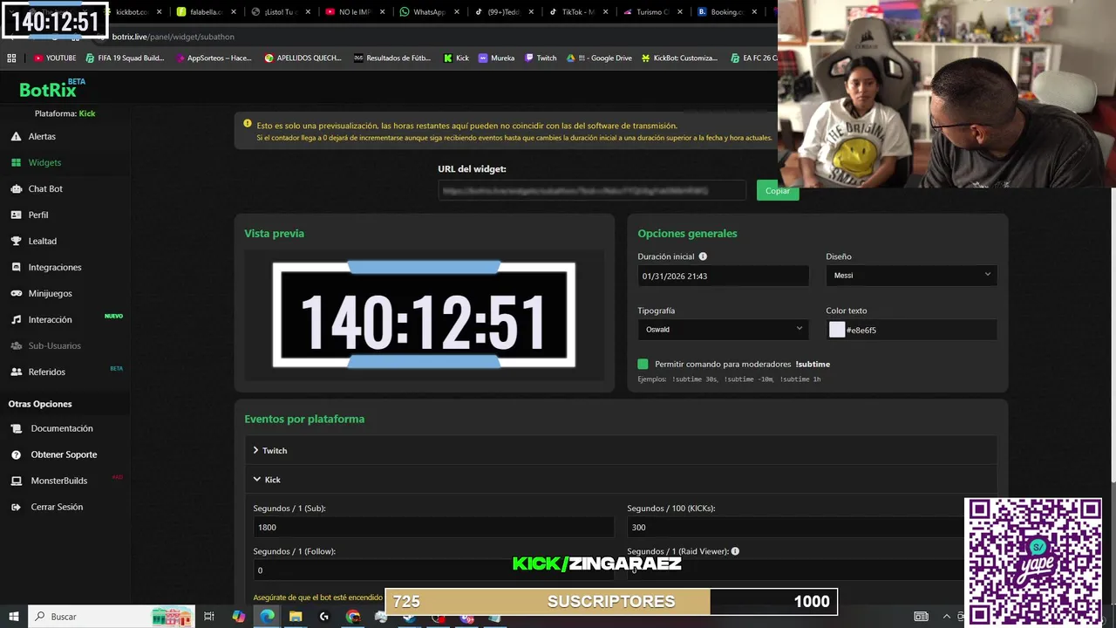Image resolution: width=1116 pixels, height=628 pixels.
Task: Open the Twitch bookmark
Action: [x=541, y=58]
